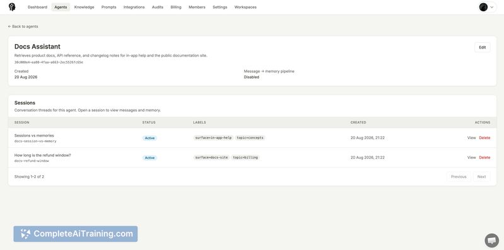The width and height of the screenshot is (504, 250).
Task: View the Sessions vs memories session
Action: pos(471,138)
